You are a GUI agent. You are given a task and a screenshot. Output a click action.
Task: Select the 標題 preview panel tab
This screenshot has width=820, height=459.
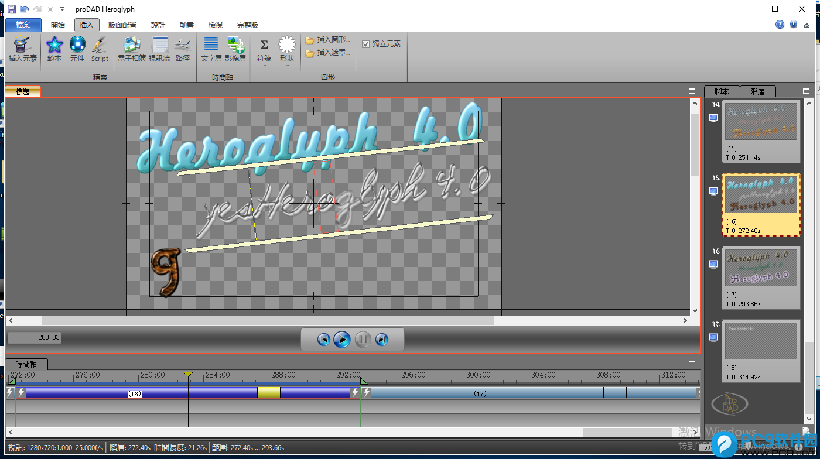point(23,91)
